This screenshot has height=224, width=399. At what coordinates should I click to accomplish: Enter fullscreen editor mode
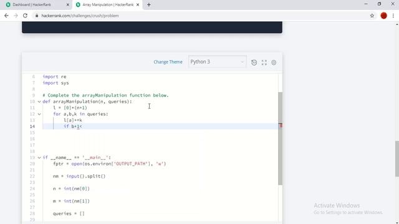pos(264,62)
